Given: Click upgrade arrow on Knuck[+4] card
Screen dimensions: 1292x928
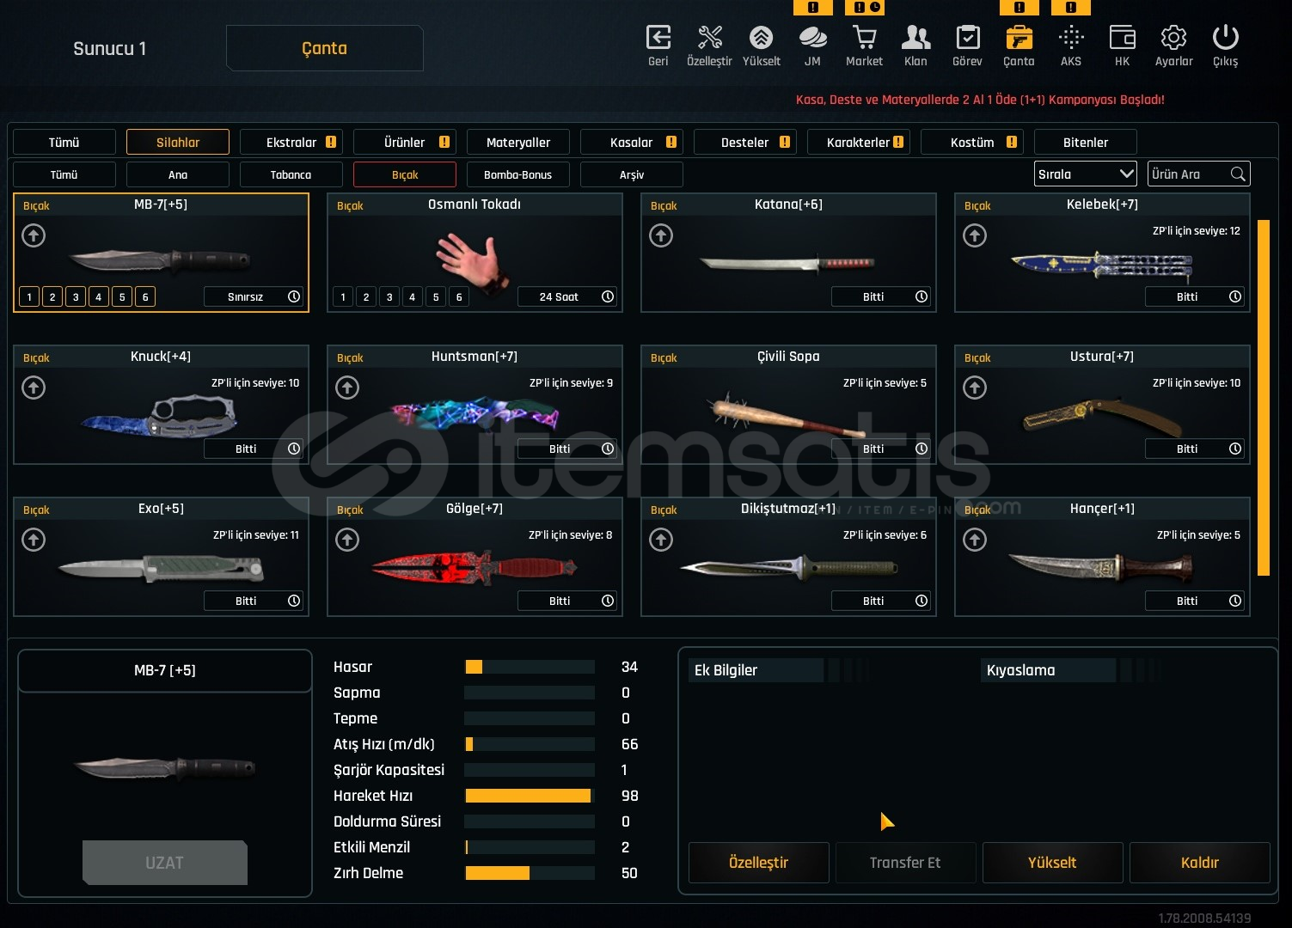Looking at the screenshot, I should click(x=34, y=388).
